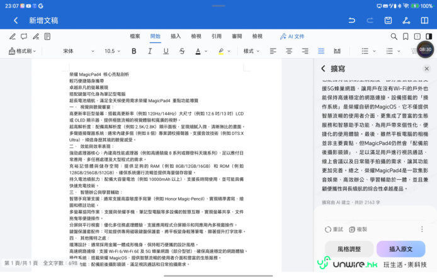Search the document with magnifier icon
The width and height of the screenshot is (437, 280).
(x=394, y=37)
